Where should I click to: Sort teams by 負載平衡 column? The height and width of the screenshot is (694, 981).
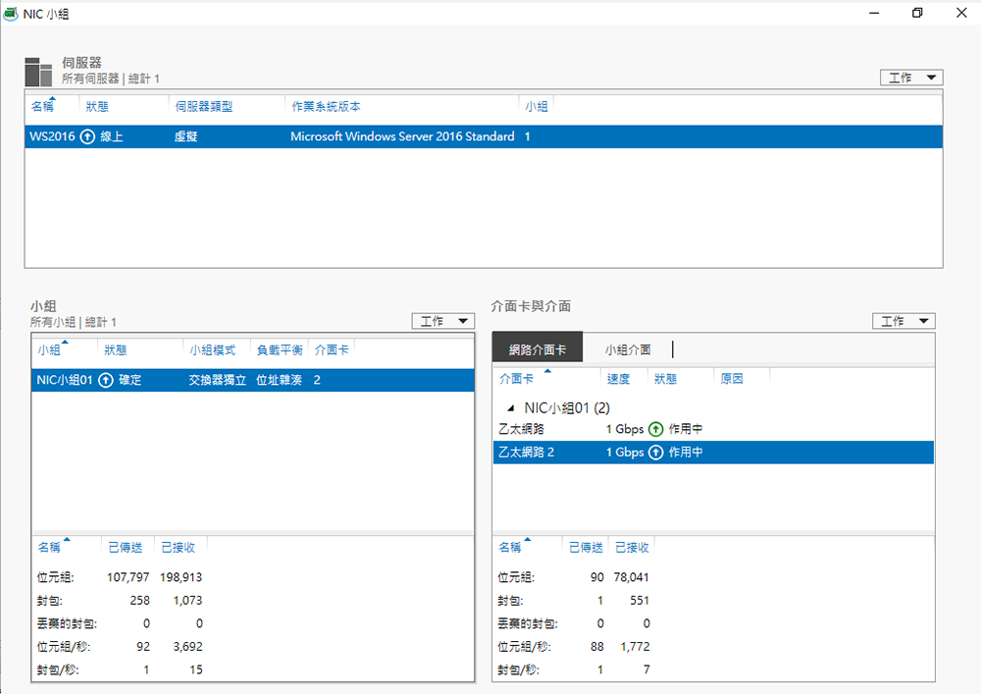(x=280, y=350)
